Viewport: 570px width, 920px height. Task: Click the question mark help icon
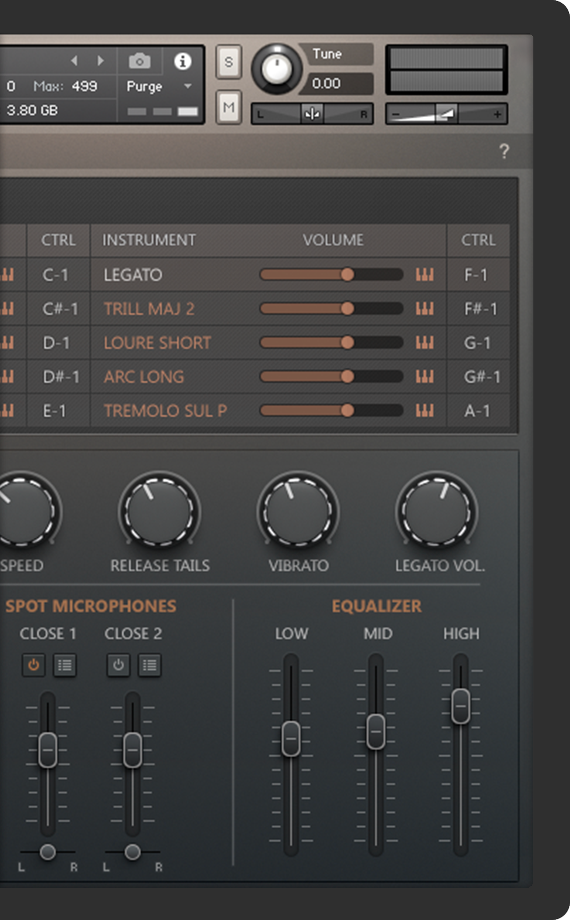pos(504,151)
